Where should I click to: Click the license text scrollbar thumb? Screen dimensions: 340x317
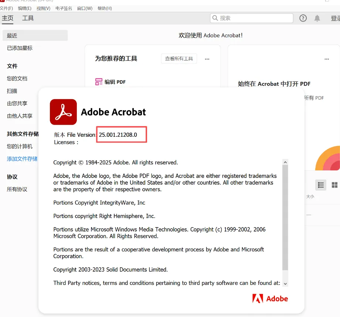click(285, 217)
